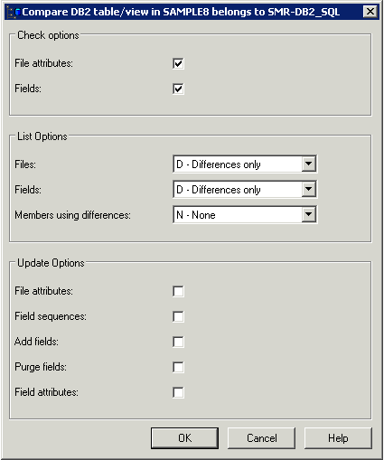The height and width of the screenshot is (460, 384).
Task: Open the Fields list option dropdown arrow
Action: point(308,190)
